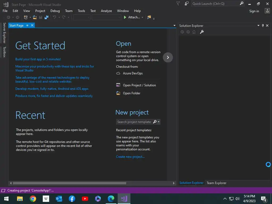Open the Undo history dropdown arrow
This screenshot has width=272, height=204.
tap(59, 17)
